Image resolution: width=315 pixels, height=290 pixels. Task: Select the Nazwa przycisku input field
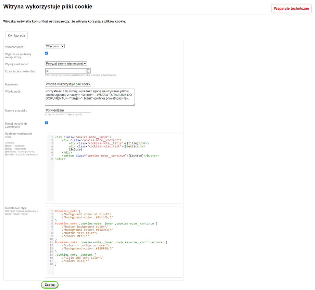point(68,111)
